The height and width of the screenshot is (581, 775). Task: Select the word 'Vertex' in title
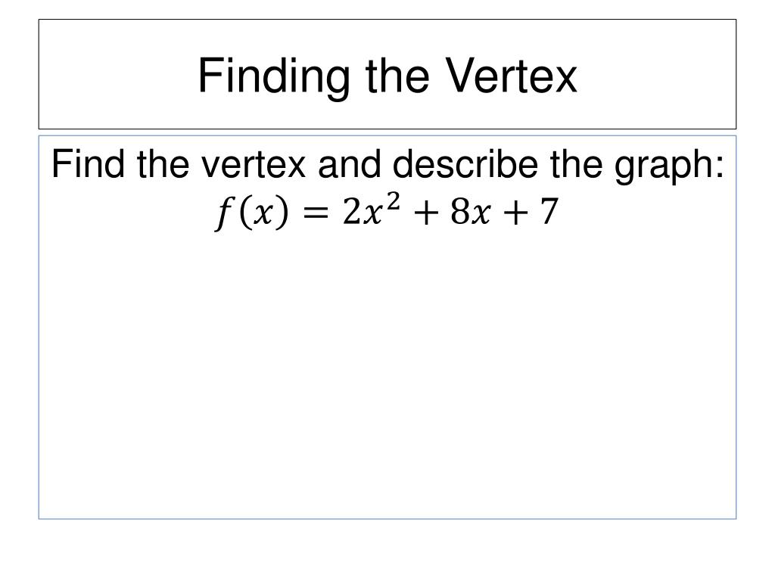coord(511,75)
